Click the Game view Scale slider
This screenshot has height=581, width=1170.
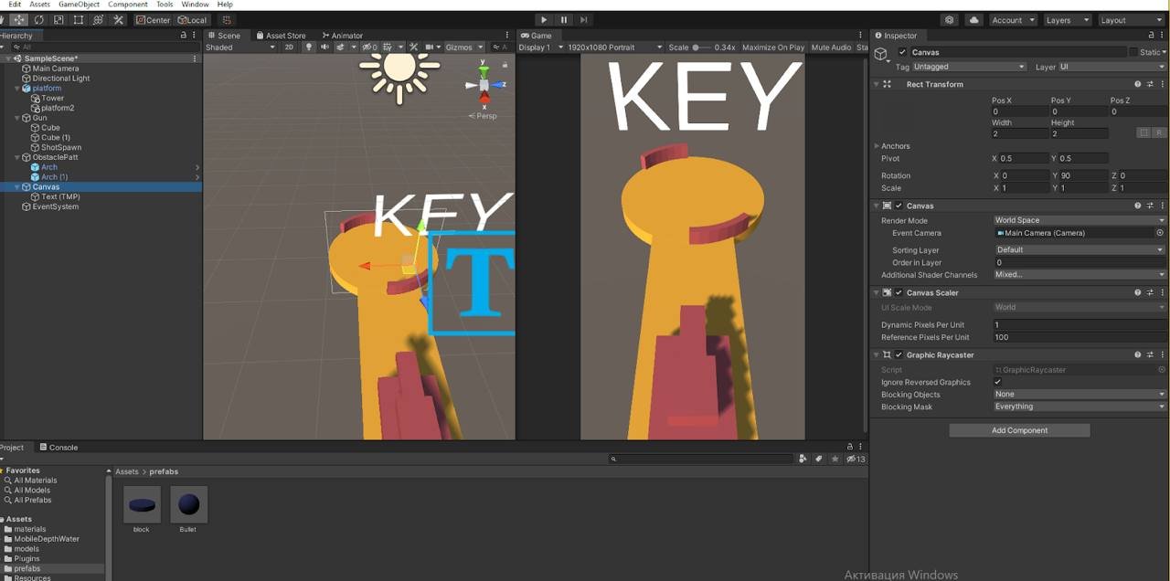click(x=702, y=48)
